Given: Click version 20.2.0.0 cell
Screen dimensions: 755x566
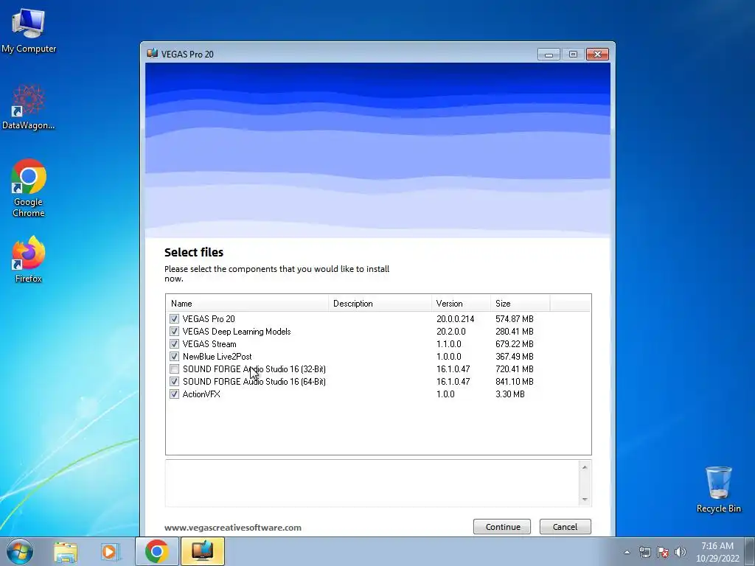Looking at the screenshot, I should (x=451, y=332).
